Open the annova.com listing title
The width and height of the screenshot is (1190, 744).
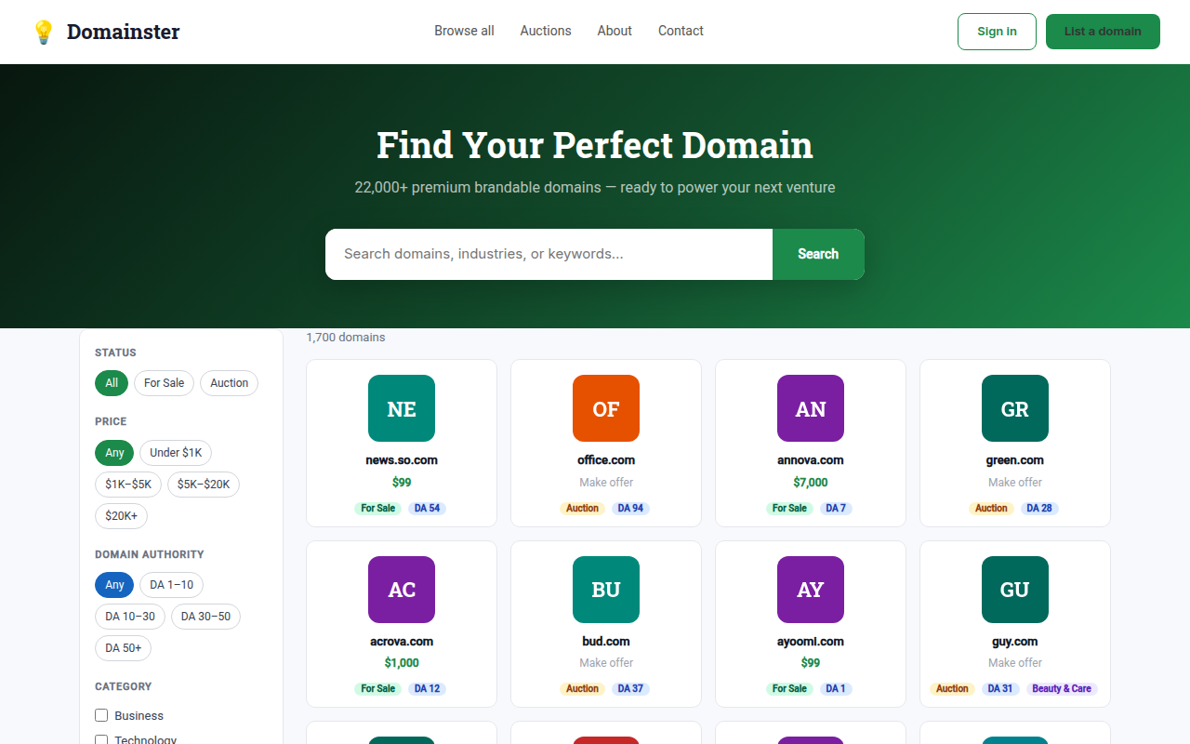point(811,460)
